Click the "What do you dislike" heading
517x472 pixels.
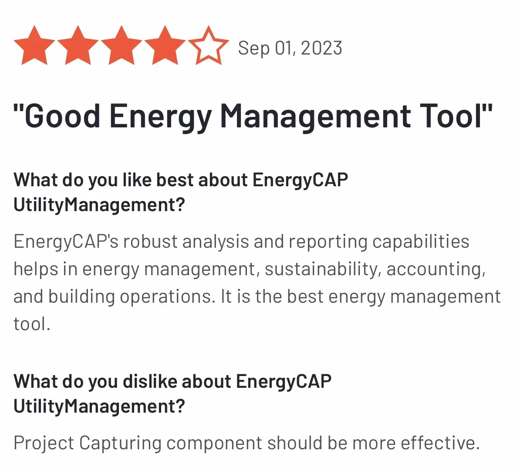(x=172, y=381)
